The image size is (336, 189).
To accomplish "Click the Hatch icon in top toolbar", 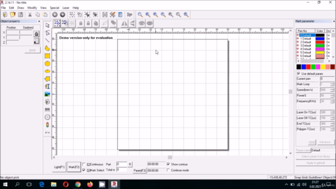I will [105, 15].
